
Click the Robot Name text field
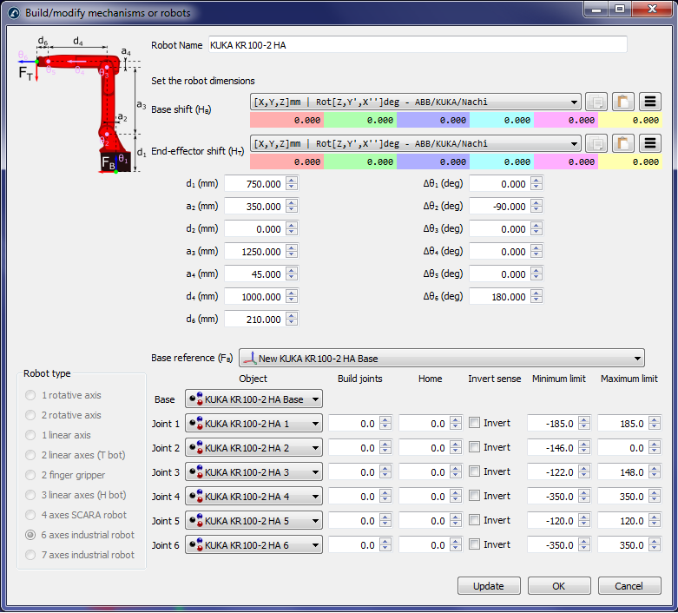tap(416, 45)
